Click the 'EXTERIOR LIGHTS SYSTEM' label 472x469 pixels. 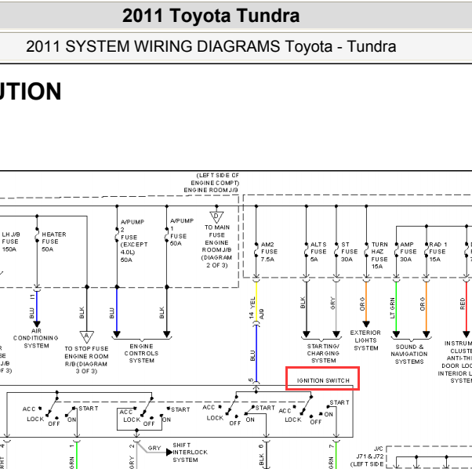point(365,340)
